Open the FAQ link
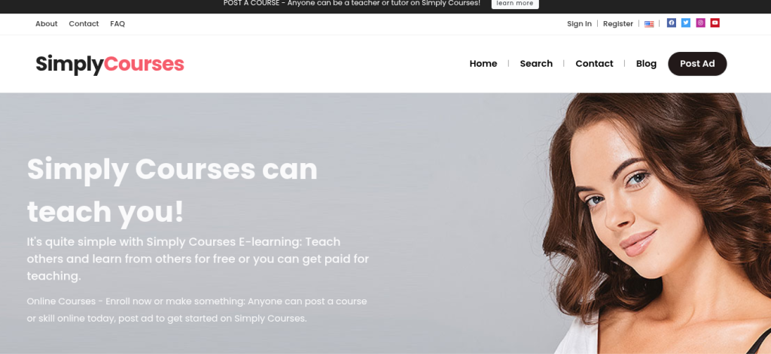This screenshot has height=354, width=771. 117,23
